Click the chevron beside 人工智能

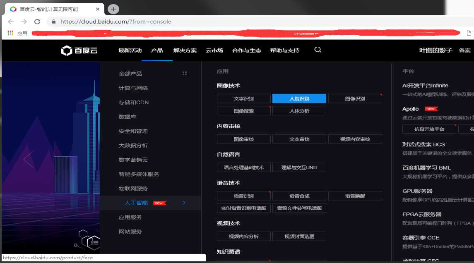[x=184, y=203]
